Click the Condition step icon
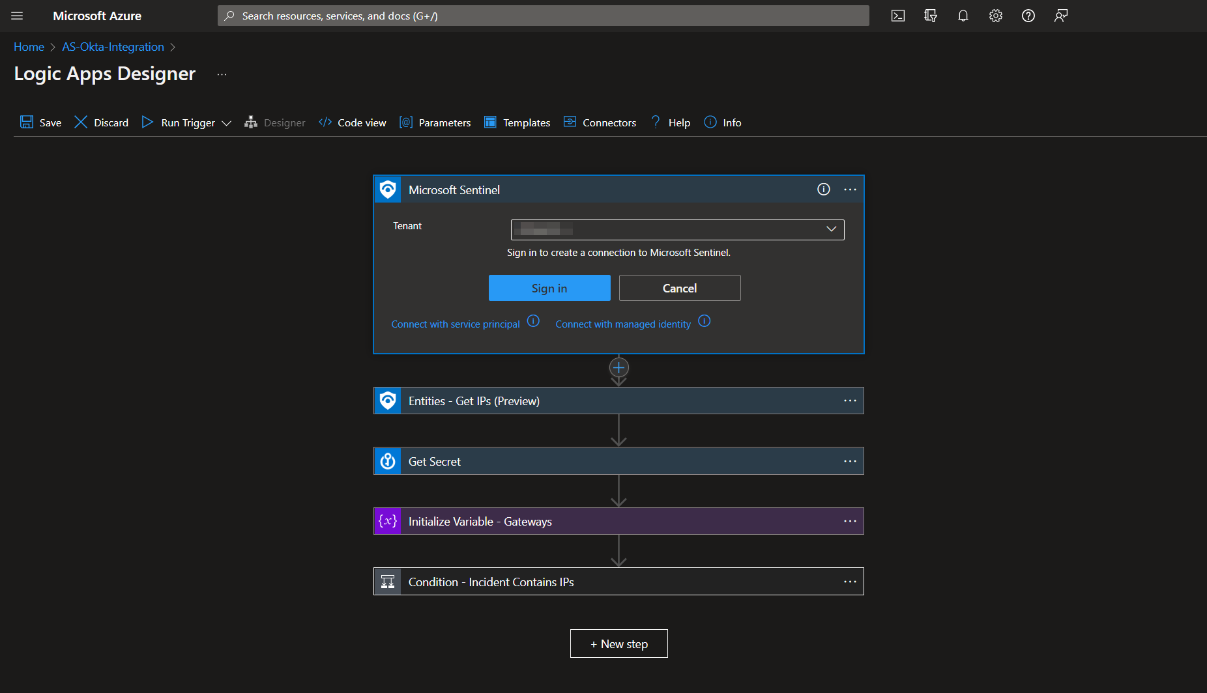The image size is (1207, 693). [388, 582]
